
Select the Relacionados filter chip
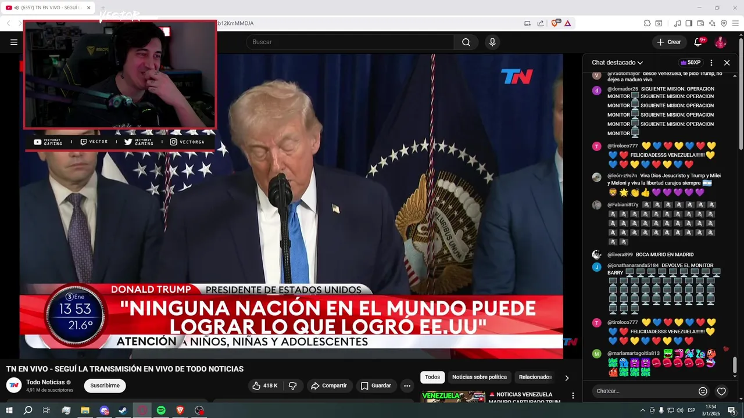[535, 377]
